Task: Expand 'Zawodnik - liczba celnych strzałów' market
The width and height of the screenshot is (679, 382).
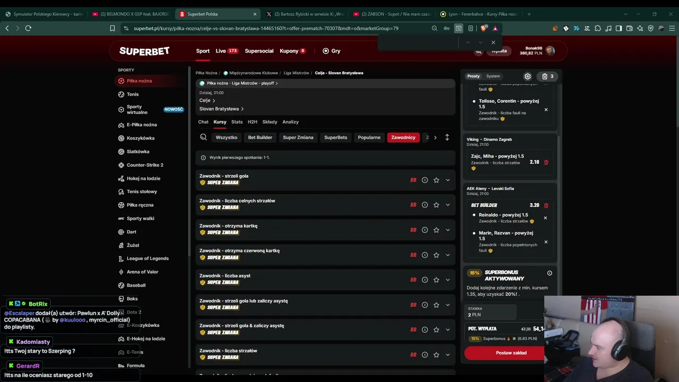Action: pyautogui.click(x=448, y=205)
